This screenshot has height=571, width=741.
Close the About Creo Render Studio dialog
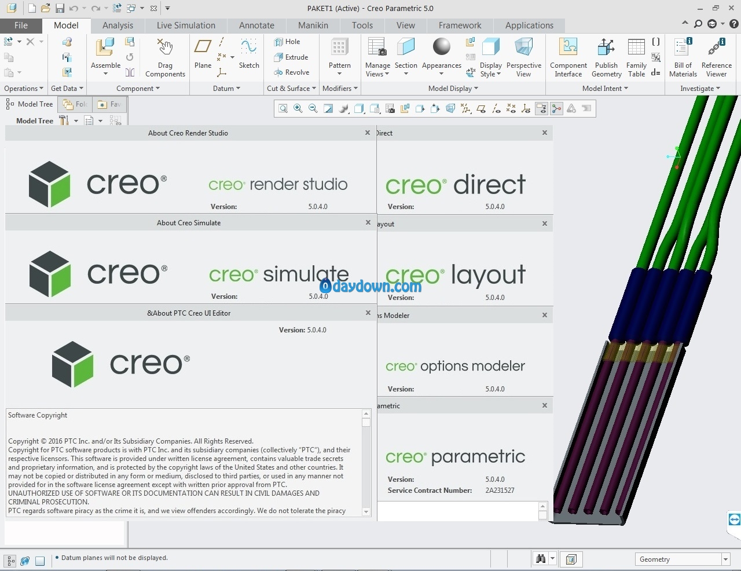tap(368, 133)
